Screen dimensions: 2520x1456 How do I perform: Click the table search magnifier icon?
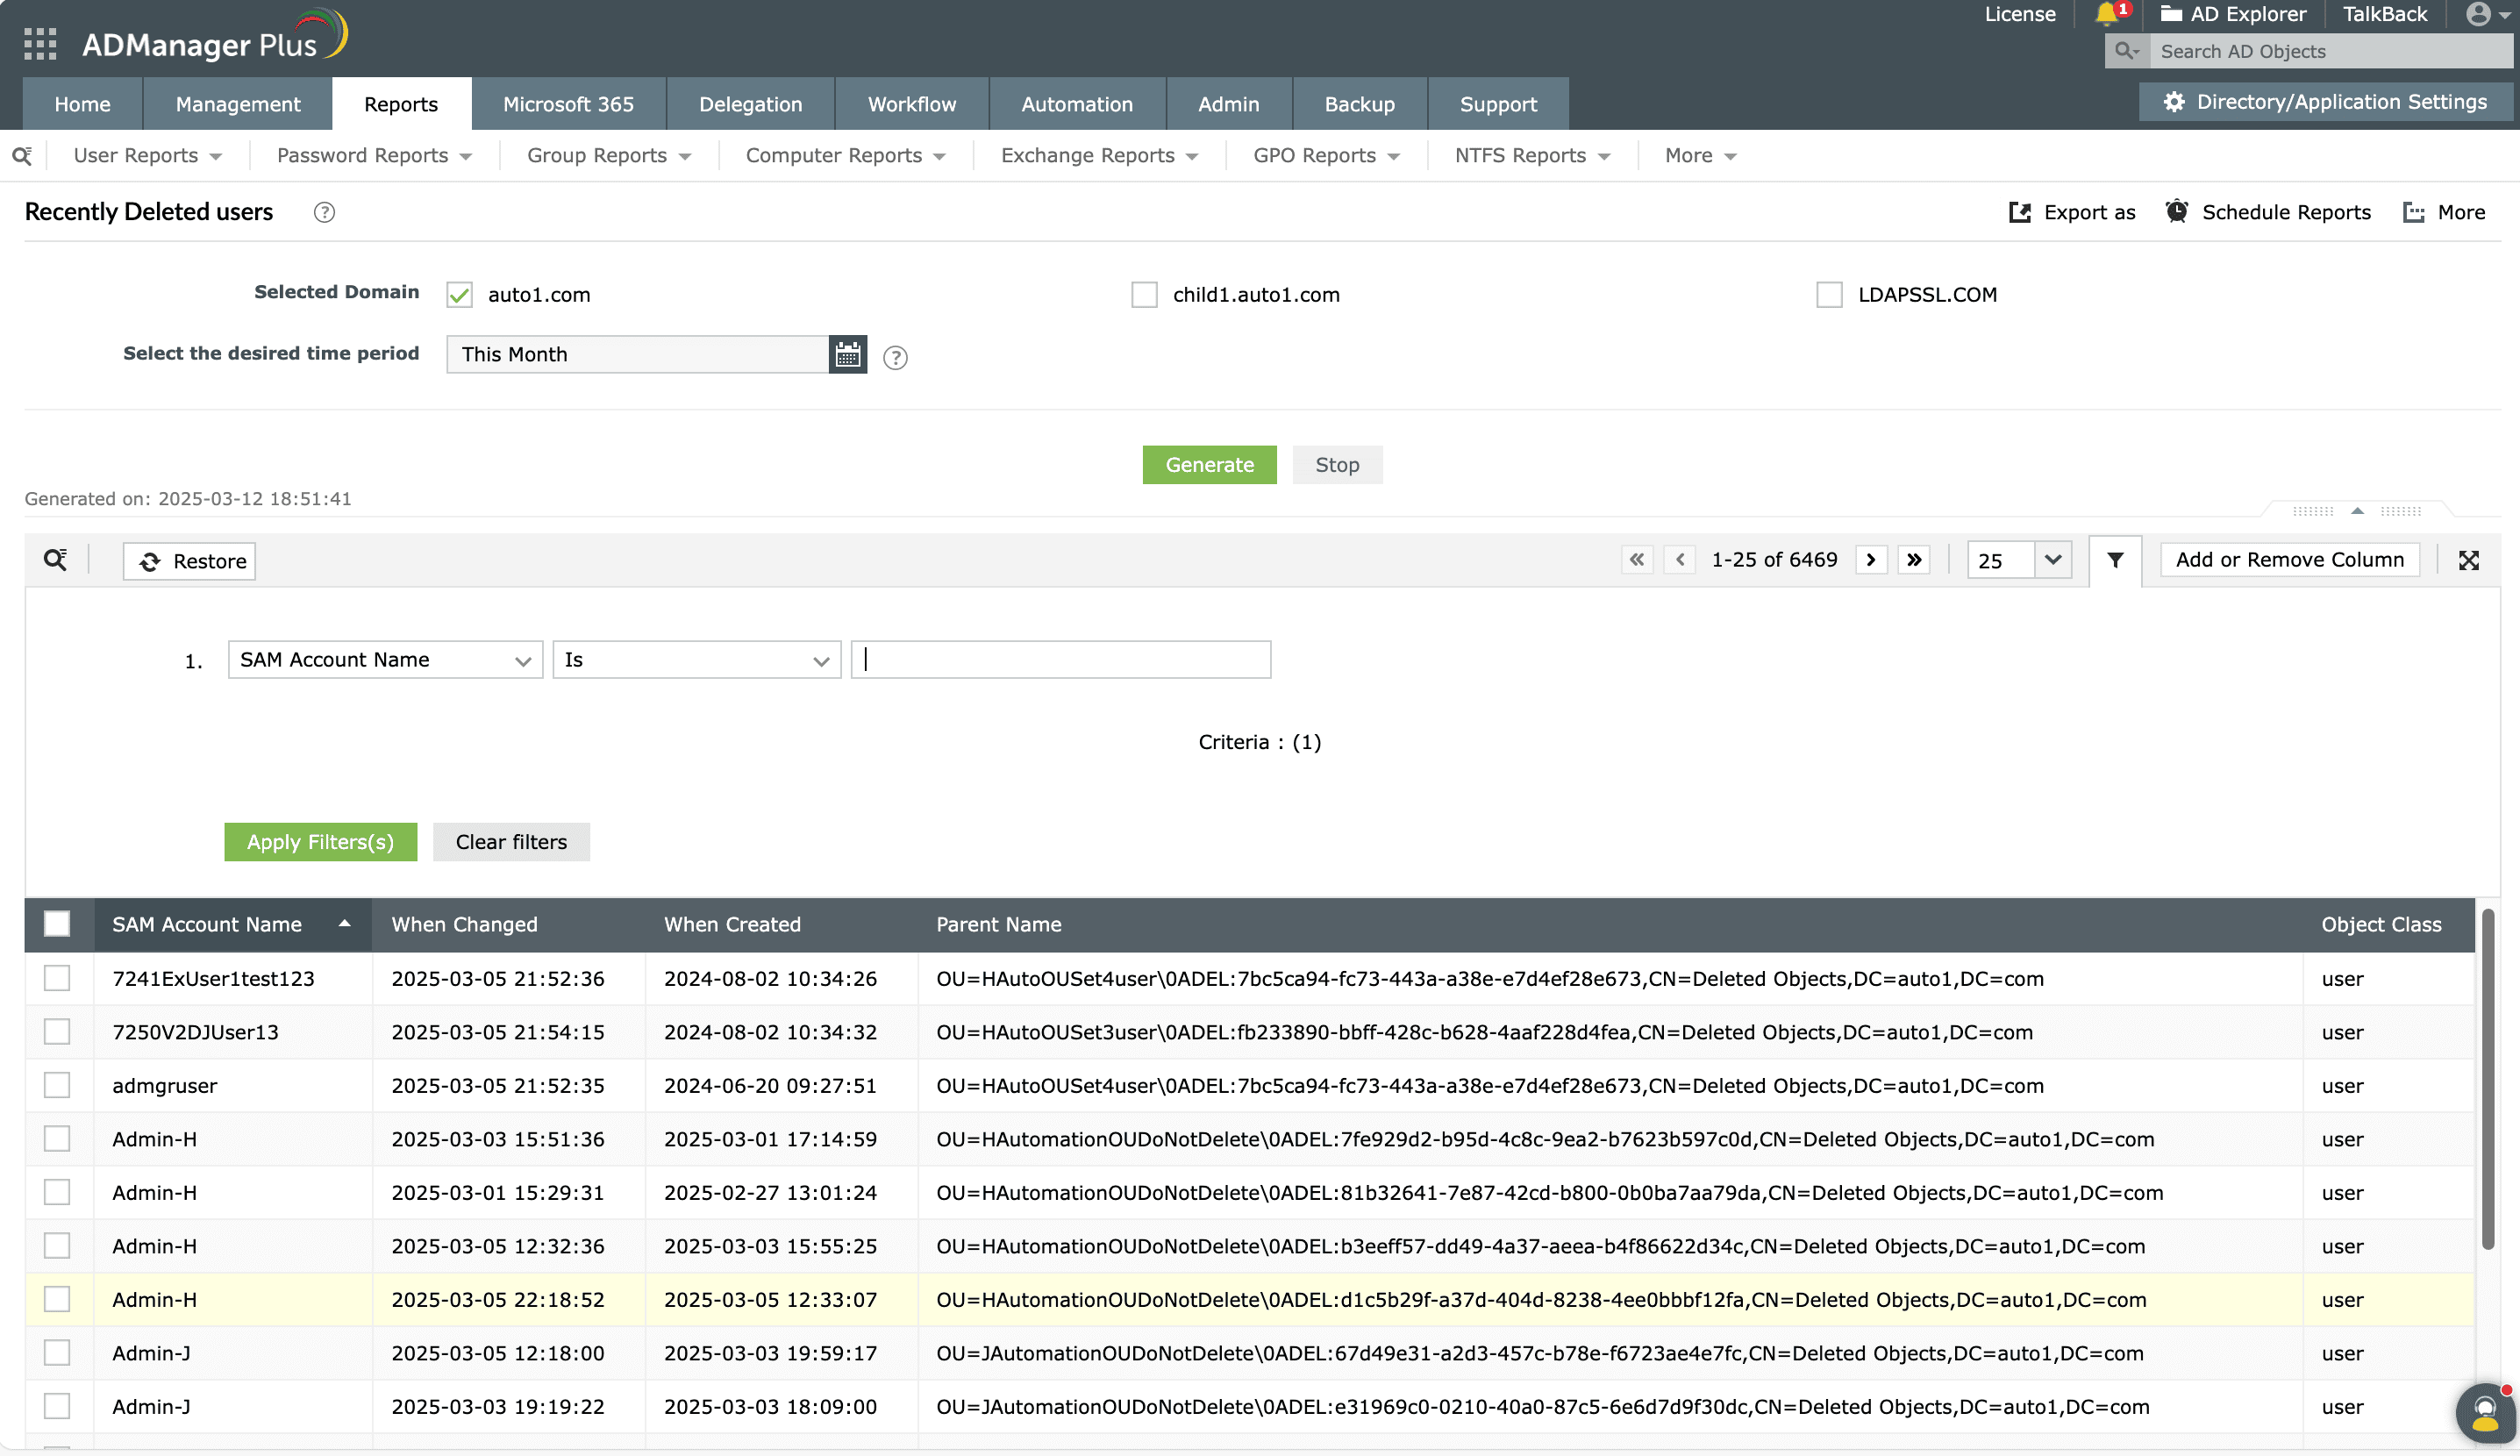[55, 560]
